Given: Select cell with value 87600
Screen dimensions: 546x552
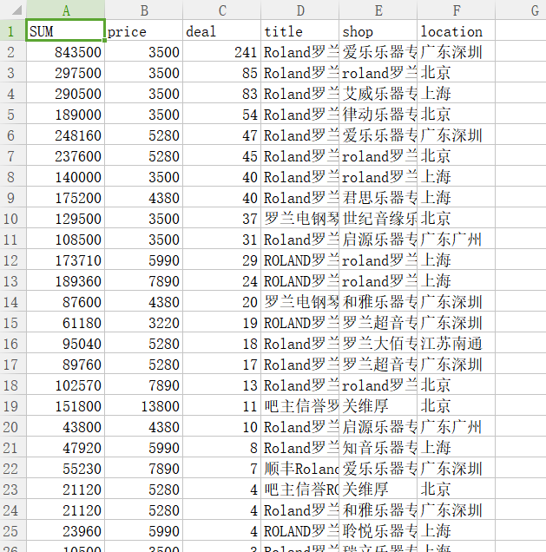Looking at the screenshot, I should (65, 302).
